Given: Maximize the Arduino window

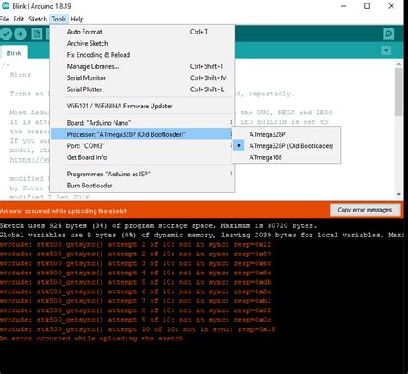Looking at the screenshot, I should click(x=367, y=6).
